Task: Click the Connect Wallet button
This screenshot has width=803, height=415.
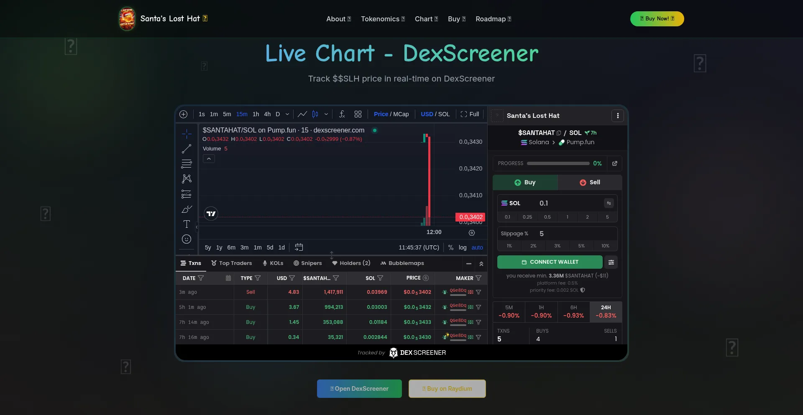Action: [x=549, y=262]
